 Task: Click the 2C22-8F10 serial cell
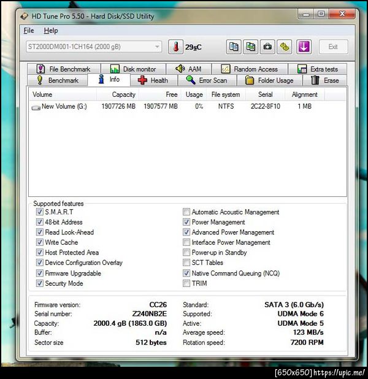(265, 106)
